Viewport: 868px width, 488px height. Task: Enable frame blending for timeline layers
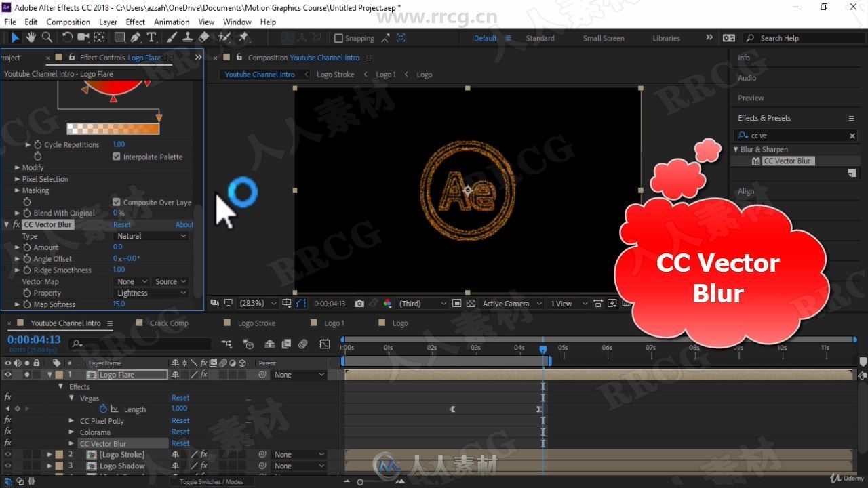[285, 344]
